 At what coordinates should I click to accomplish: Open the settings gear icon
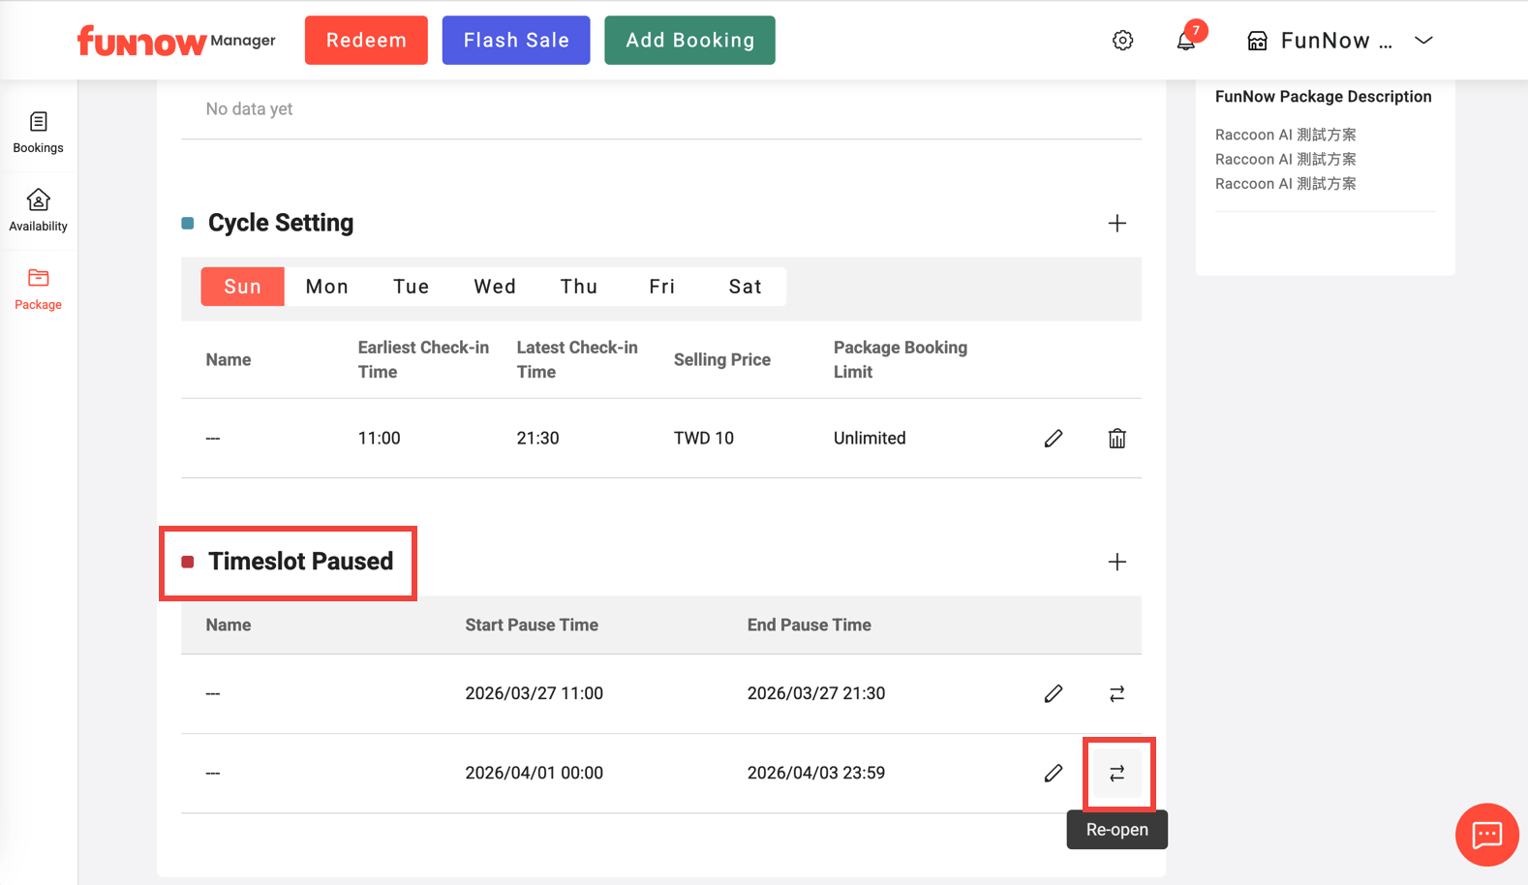point(1122,41)
